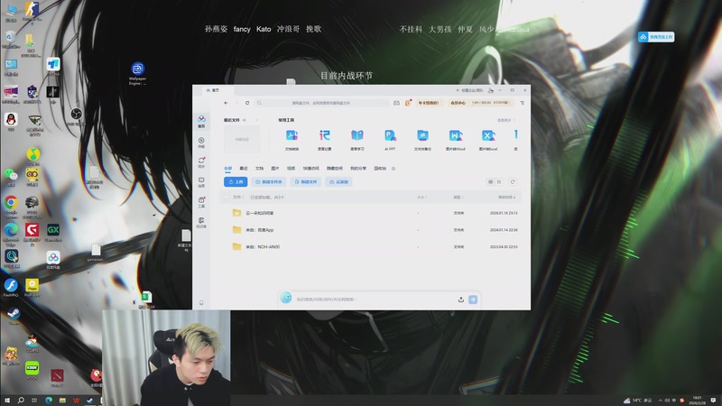Select the Pictures (图片) tab
The height and width of the screenshot is (406, 722).
pos(275,169)
